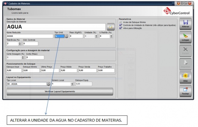Click the Último Preço field

click(x=50, y=70)
